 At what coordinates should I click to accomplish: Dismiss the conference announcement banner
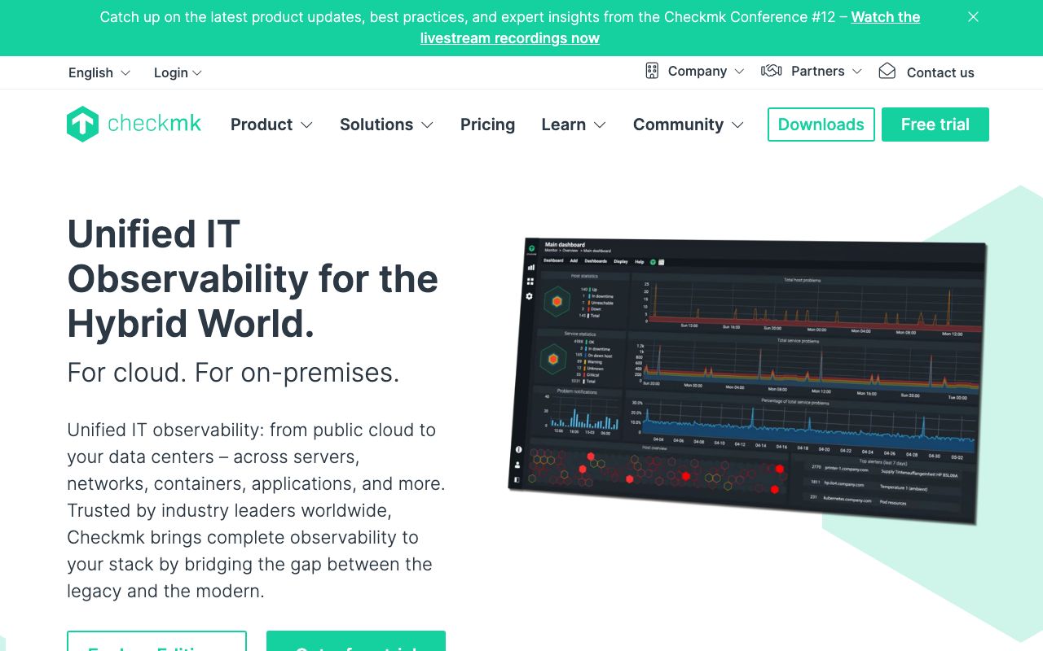[973, 17]
